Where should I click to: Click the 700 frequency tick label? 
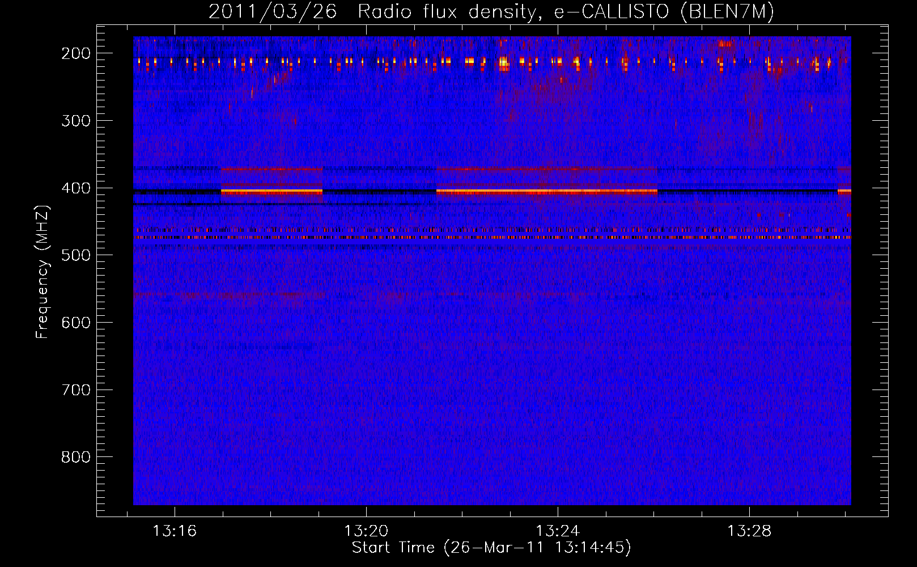[x=76, y=390]
